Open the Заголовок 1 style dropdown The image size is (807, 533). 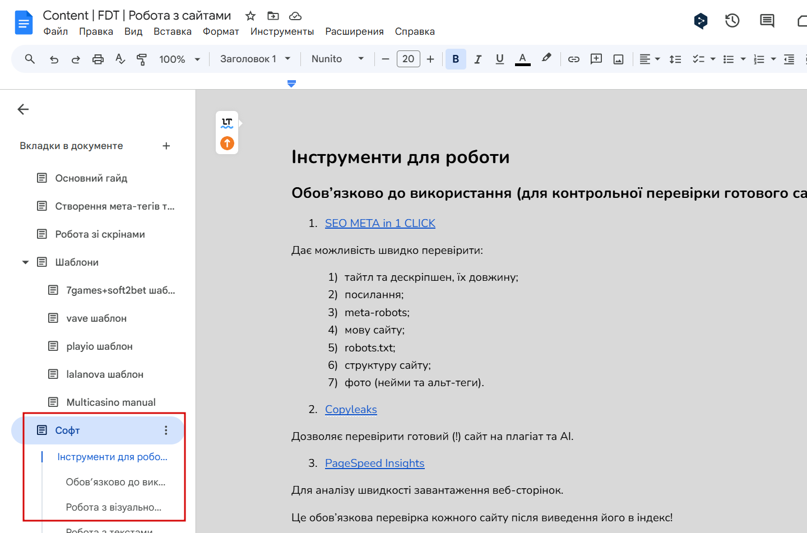(x=255, y=59)
